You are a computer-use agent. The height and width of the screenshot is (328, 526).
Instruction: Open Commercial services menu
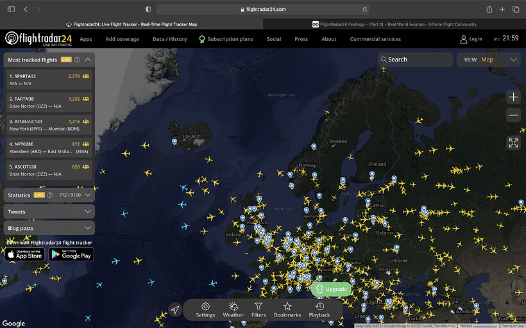[x=375, y=39]
